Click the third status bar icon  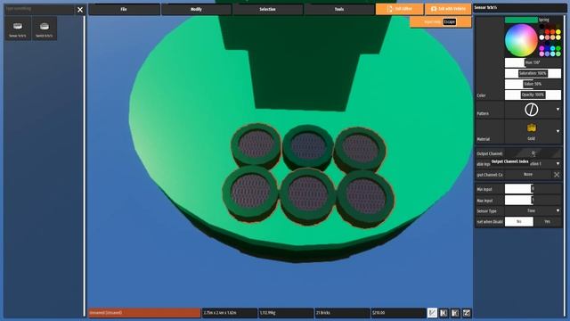[455, 313]
